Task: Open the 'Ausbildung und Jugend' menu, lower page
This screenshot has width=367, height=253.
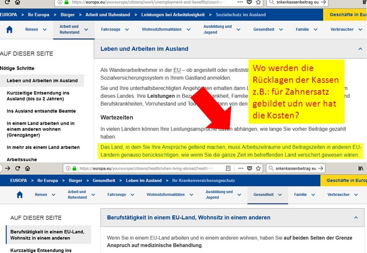Action: 219,195
